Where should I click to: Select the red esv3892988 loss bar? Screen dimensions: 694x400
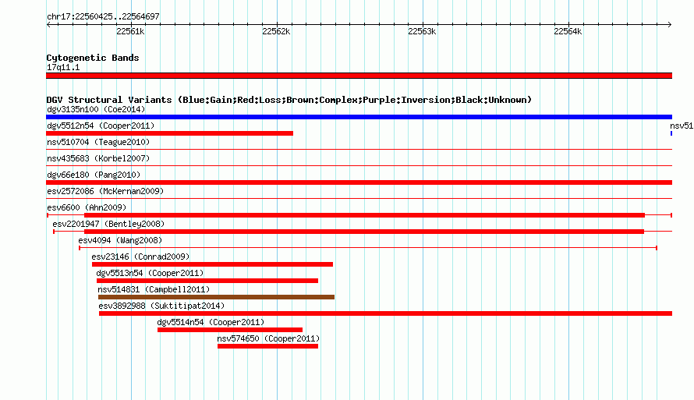tap(385, 313)
